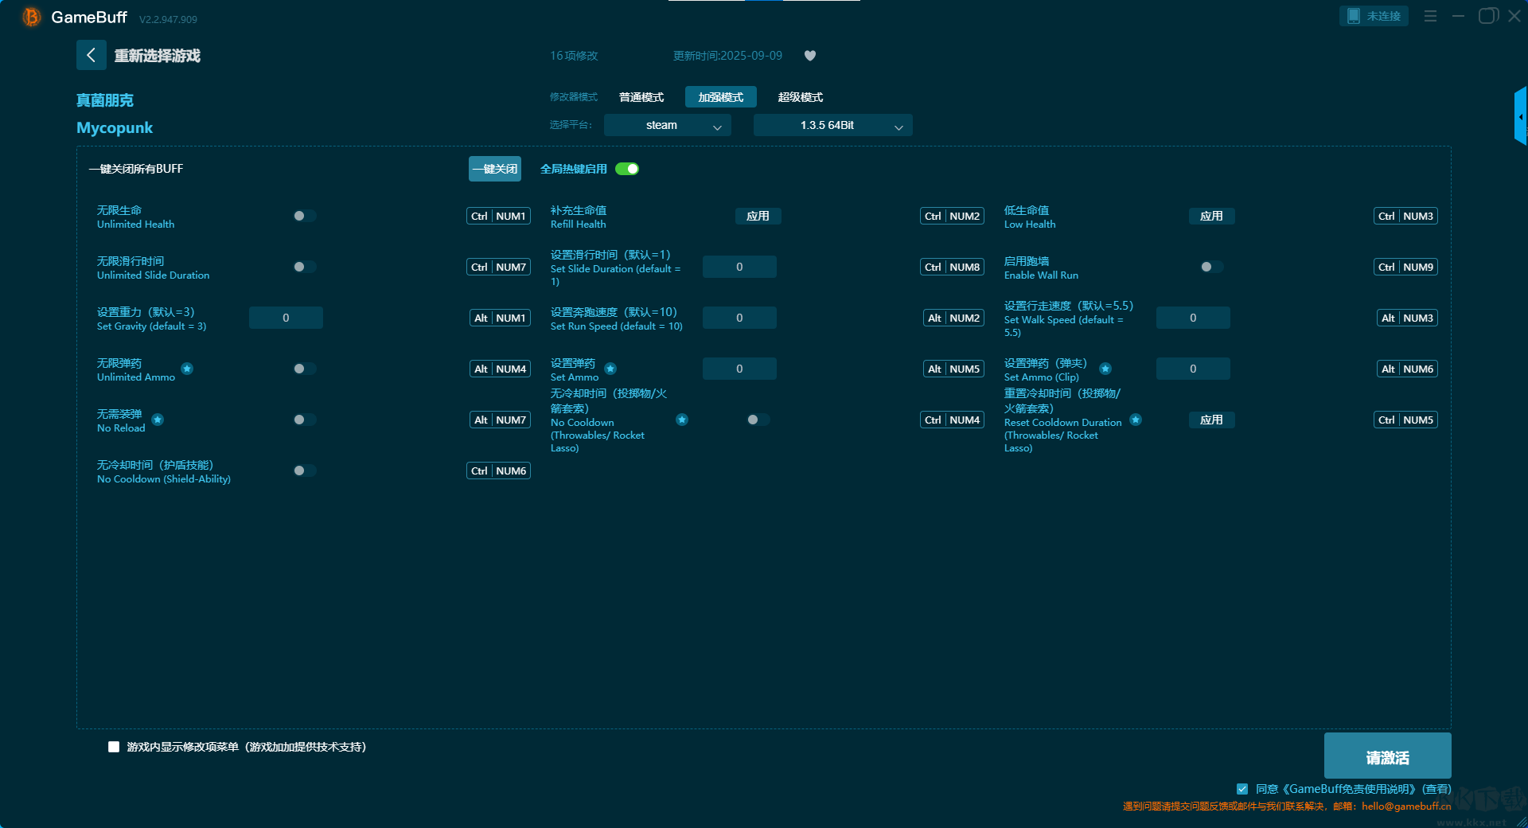Open the steam platform dropdown
The height and width of the screenshot is (828, 1528).
(x=667, y=125)
